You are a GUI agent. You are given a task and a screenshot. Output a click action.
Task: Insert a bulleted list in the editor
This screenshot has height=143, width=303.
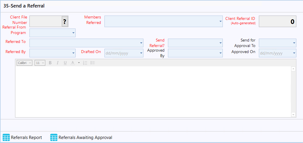coord(93,63)
